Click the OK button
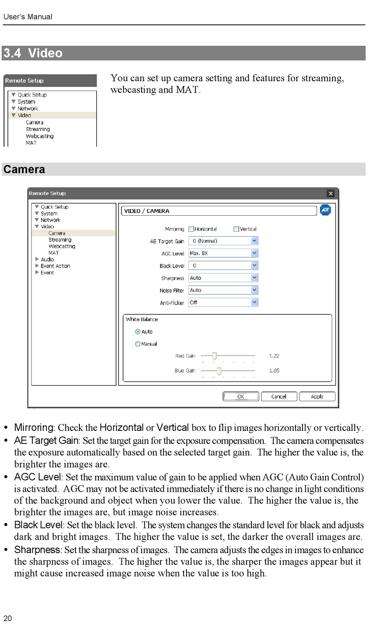391x626 pixels. [241, 396]
